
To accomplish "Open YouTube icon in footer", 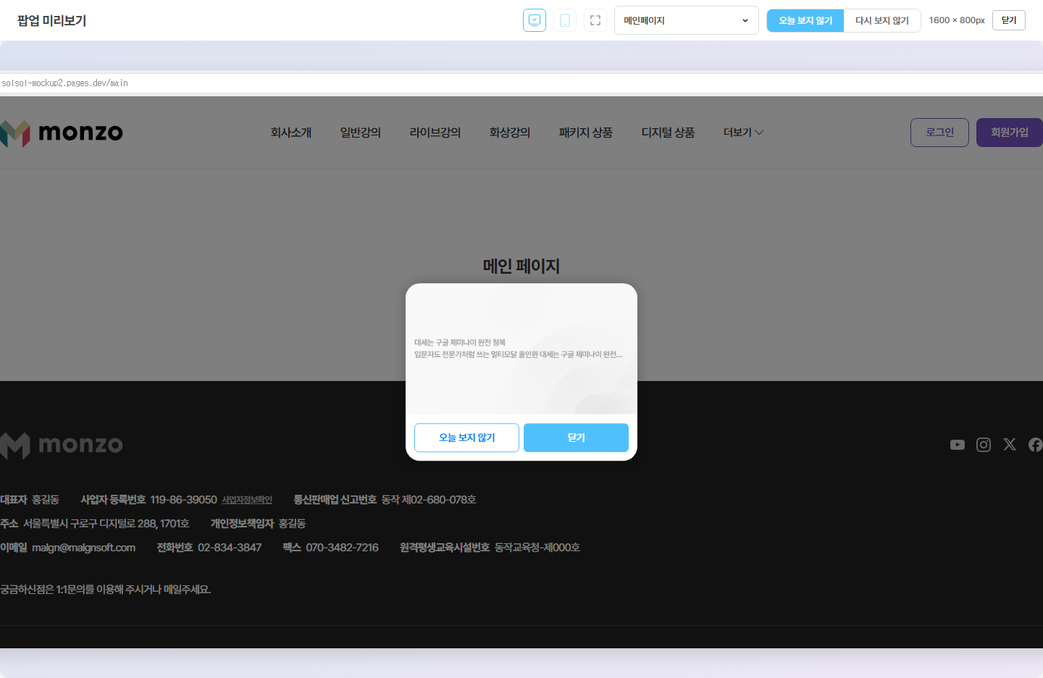I will [x=958, y=445].
